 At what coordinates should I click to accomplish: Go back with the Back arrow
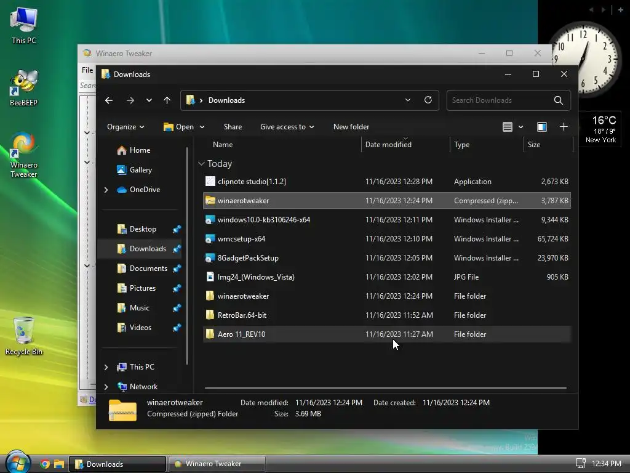[109, 100]
